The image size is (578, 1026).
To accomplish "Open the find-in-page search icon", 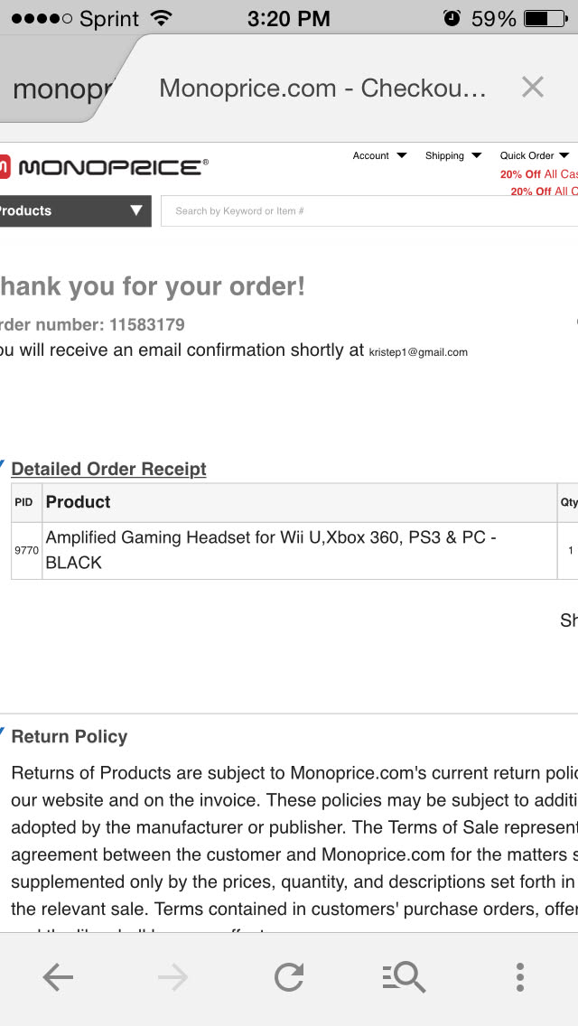I will [x=404, y=977].
